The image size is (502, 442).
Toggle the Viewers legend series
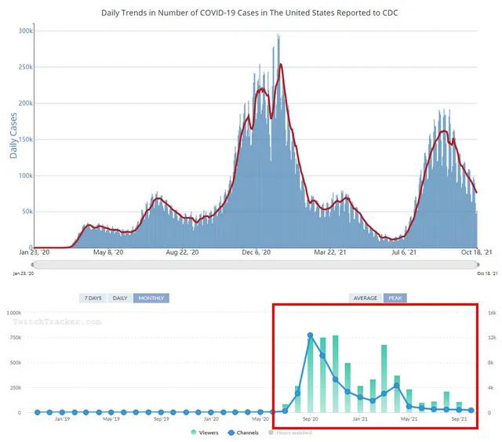point(206,432)
